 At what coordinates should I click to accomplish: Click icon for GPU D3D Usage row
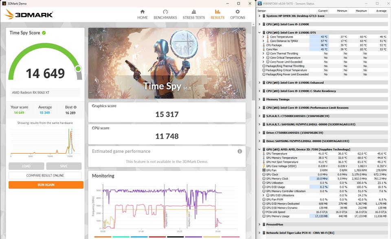coord(264,187)
